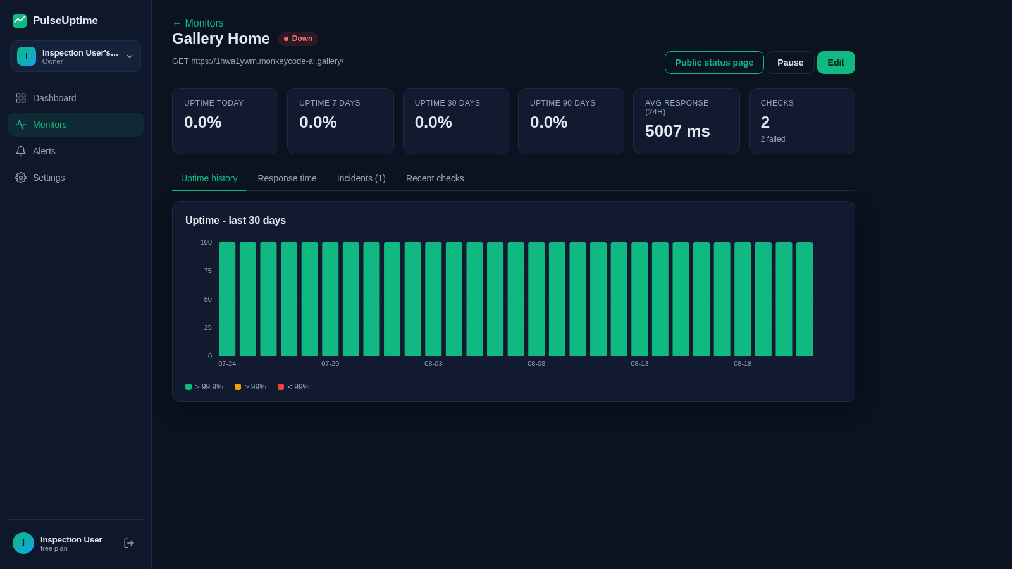This screenshot has width=1012, height=569.
Task: Click the Uptime 7 Days card
Action: click(x=340, y=121)
